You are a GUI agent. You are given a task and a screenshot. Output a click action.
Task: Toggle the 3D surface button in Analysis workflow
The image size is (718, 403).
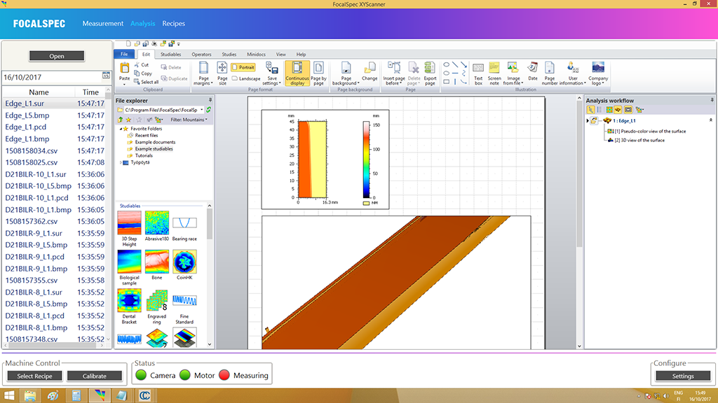pyautogui.click(x=618, y=110)
